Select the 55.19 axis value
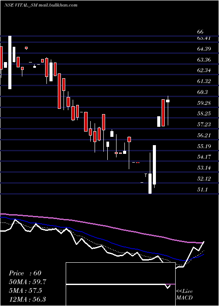Image resolution: width=219 pixels, height=306 pixels. coord(204,146)
